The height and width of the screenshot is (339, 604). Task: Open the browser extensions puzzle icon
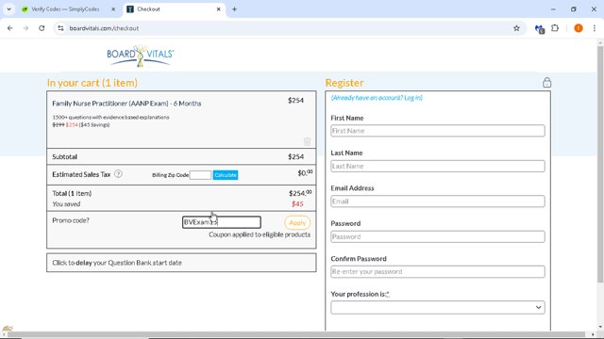coord(555,28)
